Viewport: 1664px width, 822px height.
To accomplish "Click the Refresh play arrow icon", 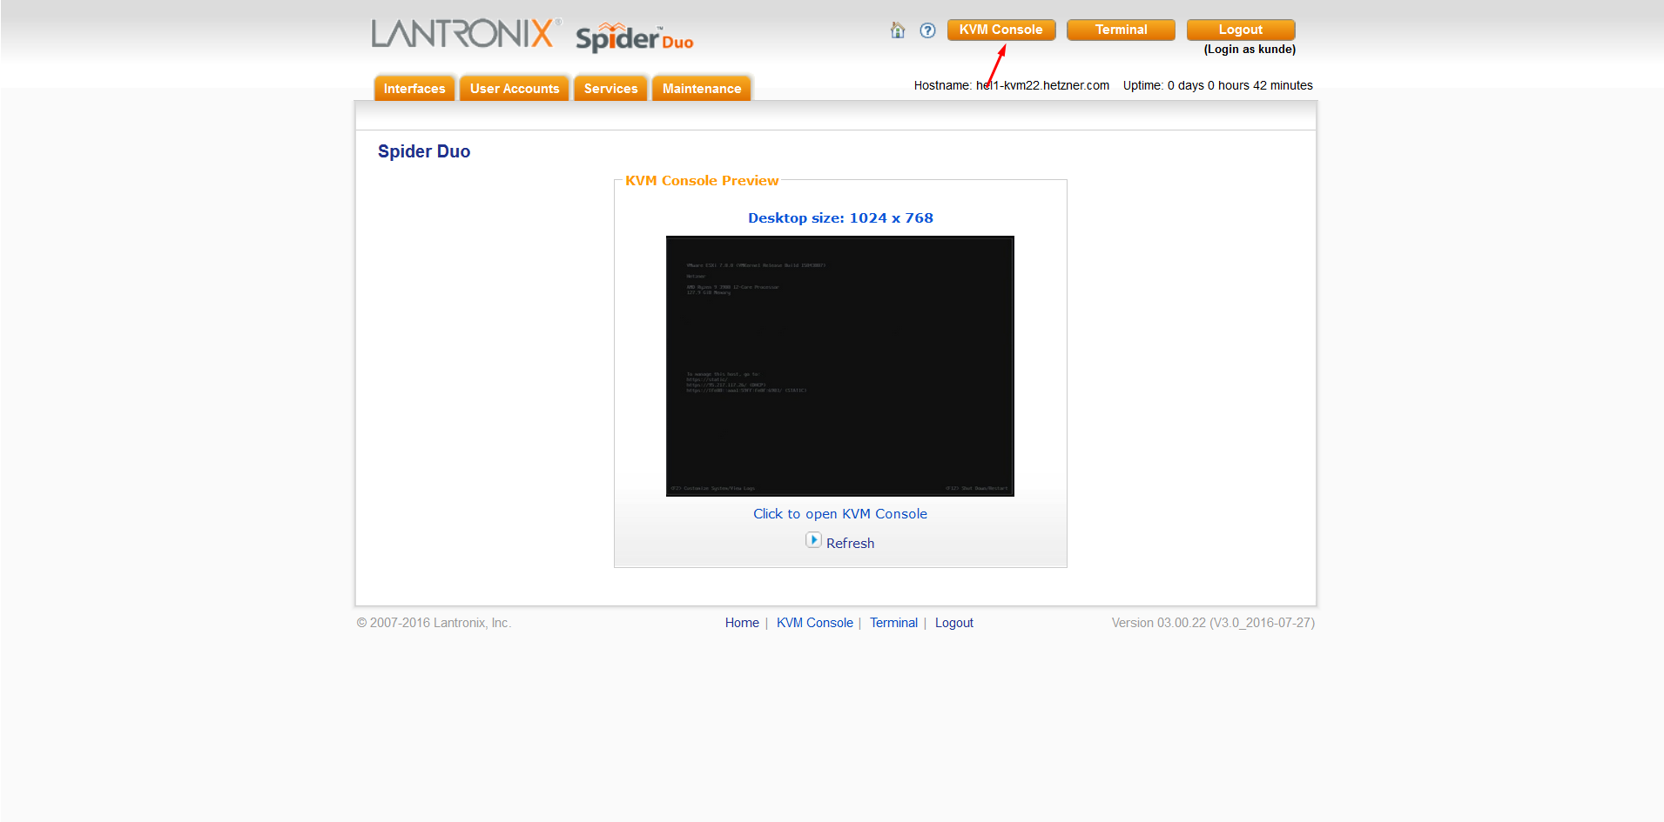I will [x=813, y=540].
